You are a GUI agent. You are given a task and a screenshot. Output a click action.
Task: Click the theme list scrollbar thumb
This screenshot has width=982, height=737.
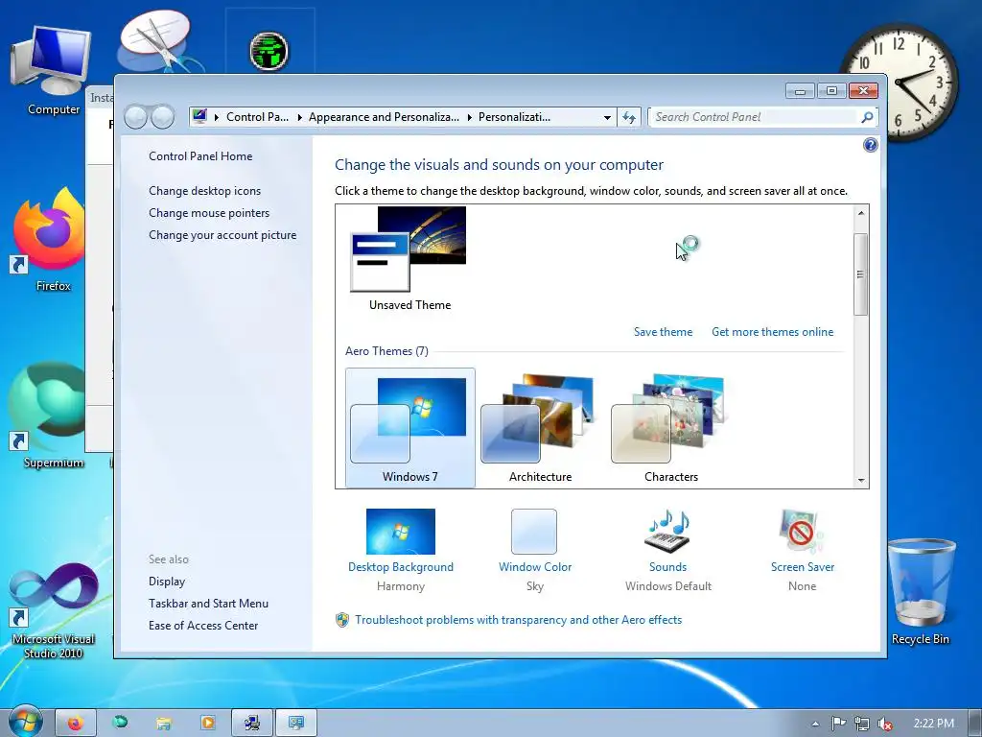860,274
